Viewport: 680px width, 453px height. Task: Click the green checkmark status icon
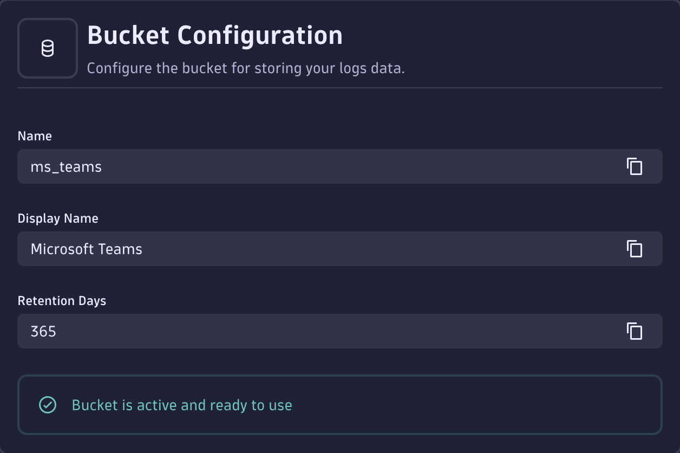[48, 405]
